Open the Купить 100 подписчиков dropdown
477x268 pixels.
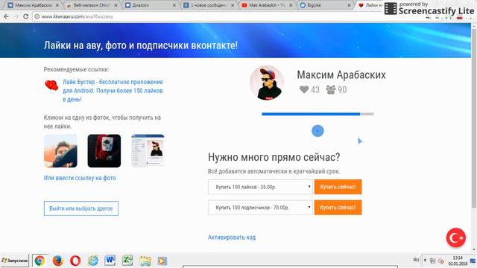point(260,208)
